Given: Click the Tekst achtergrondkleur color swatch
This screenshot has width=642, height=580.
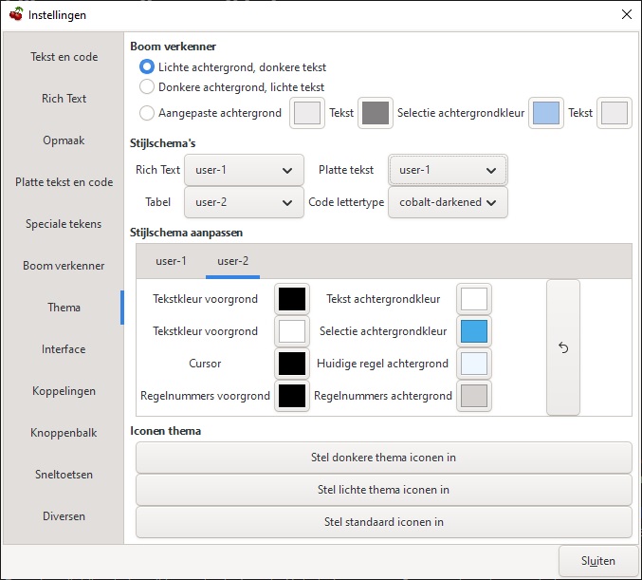Looking at the screenshot, I should (474, 300).
